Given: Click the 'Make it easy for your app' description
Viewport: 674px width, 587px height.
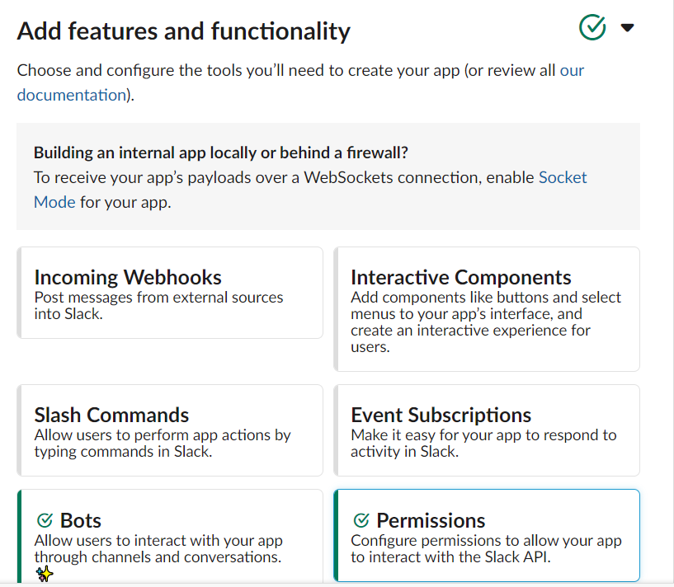Looking at the screenshot, I should pyautogui.click(x=483, y=444).
